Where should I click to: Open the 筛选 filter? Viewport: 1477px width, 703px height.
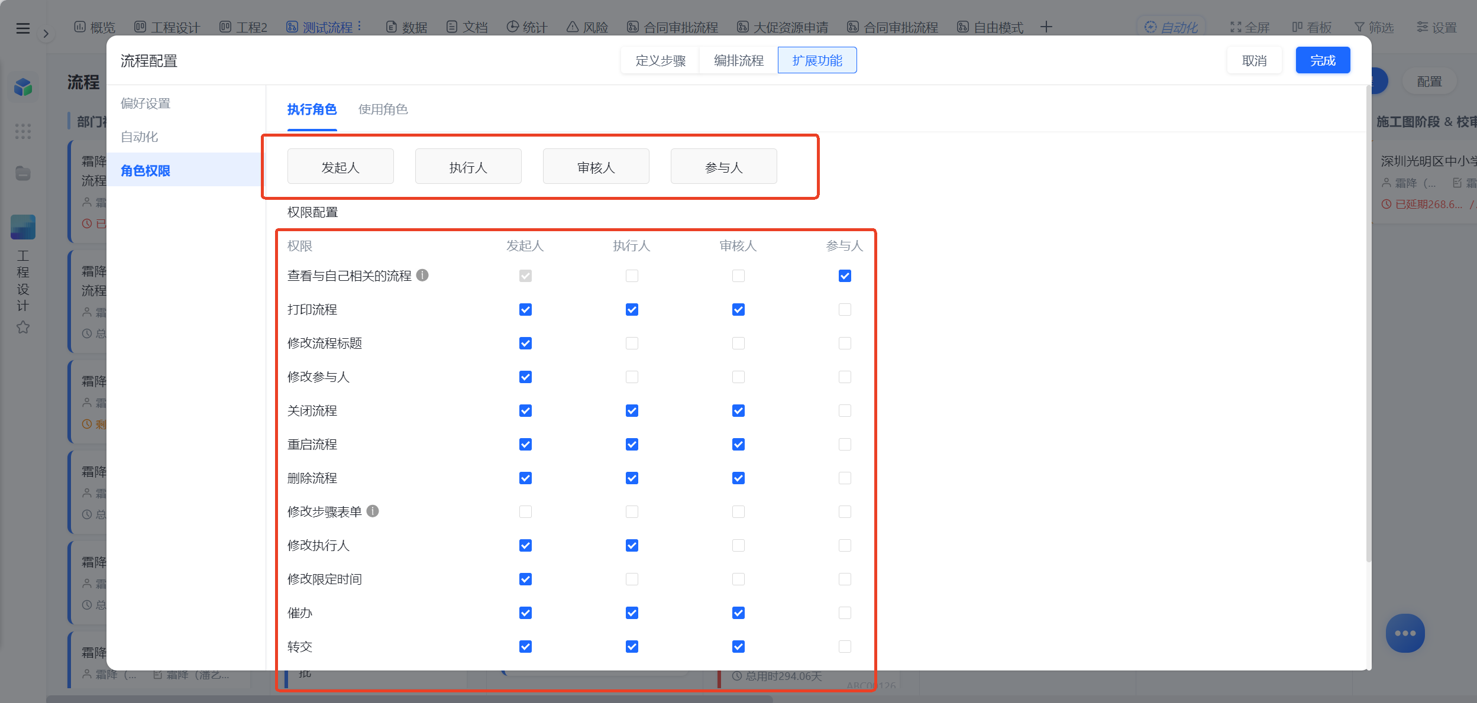point(1373,27)
